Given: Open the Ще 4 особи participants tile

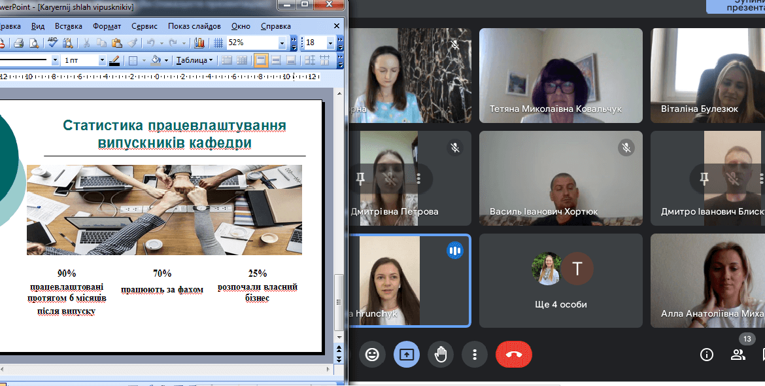Looking at the screenshot, I should tap(560, 281).
